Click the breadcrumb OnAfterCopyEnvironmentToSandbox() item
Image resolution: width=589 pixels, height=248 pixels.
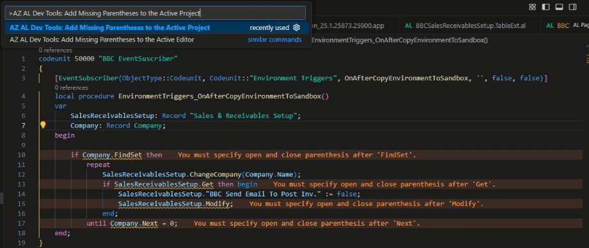(399, 40)
